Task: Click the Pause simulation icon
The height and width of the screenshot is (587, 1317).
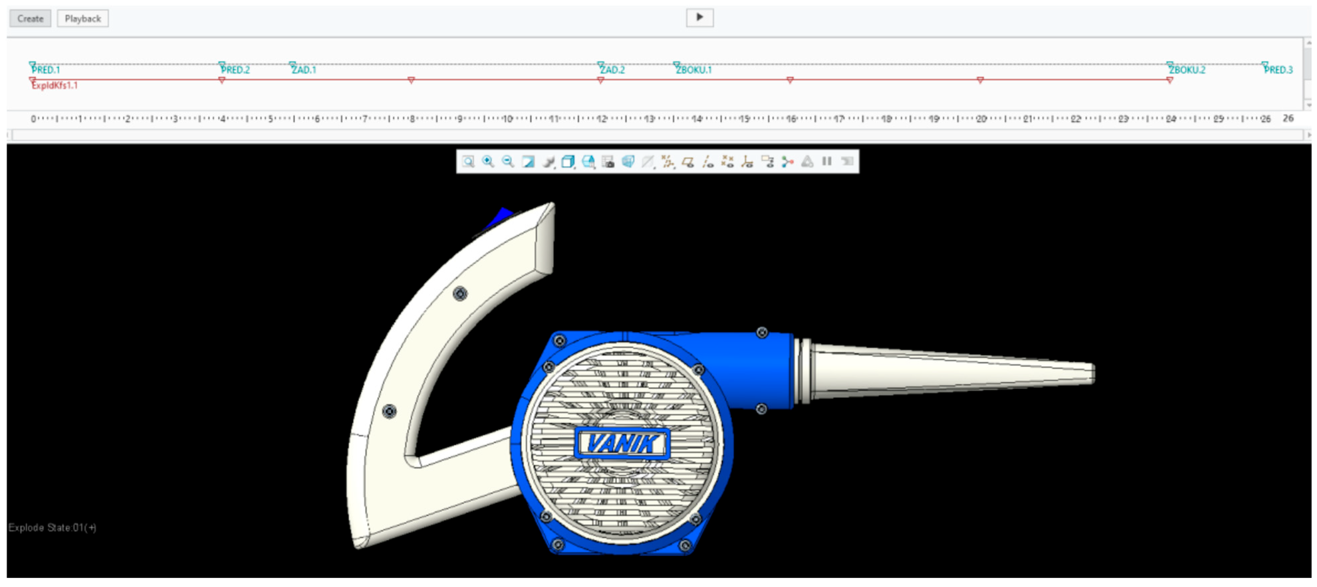Action: 827,162
